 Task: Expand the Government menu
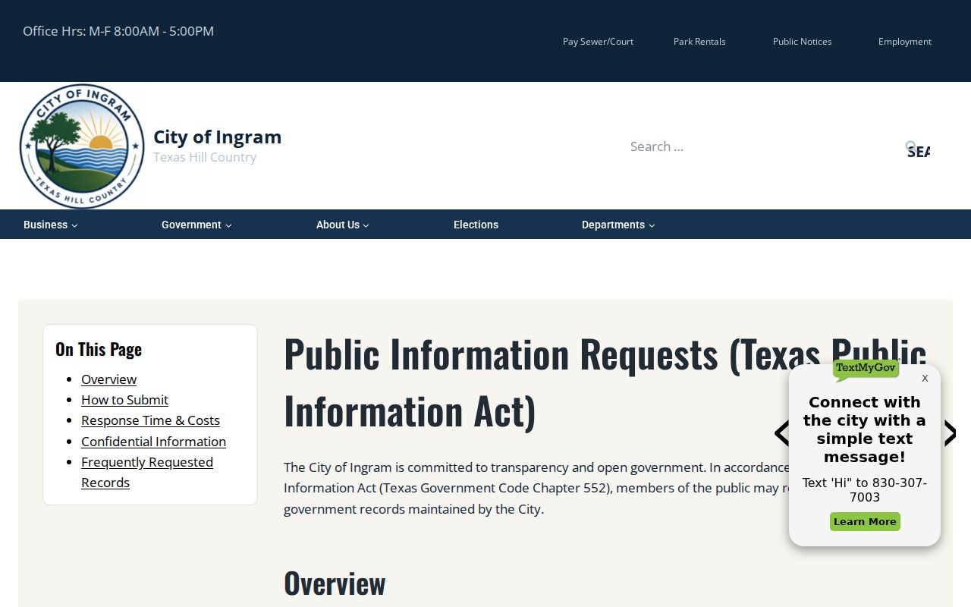[x=196, y=225]
